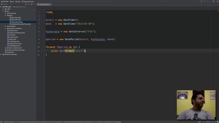Click the data_period.php breadcrumb in navigation bar

[28, 1]
